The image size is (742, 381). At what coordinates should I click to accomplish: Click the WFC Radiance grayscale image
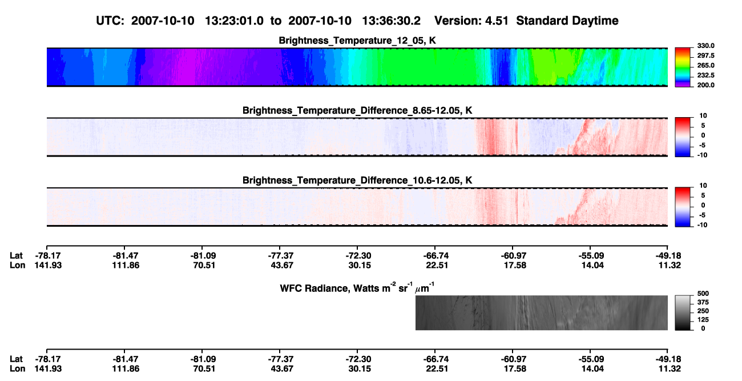tap(542, 313)
